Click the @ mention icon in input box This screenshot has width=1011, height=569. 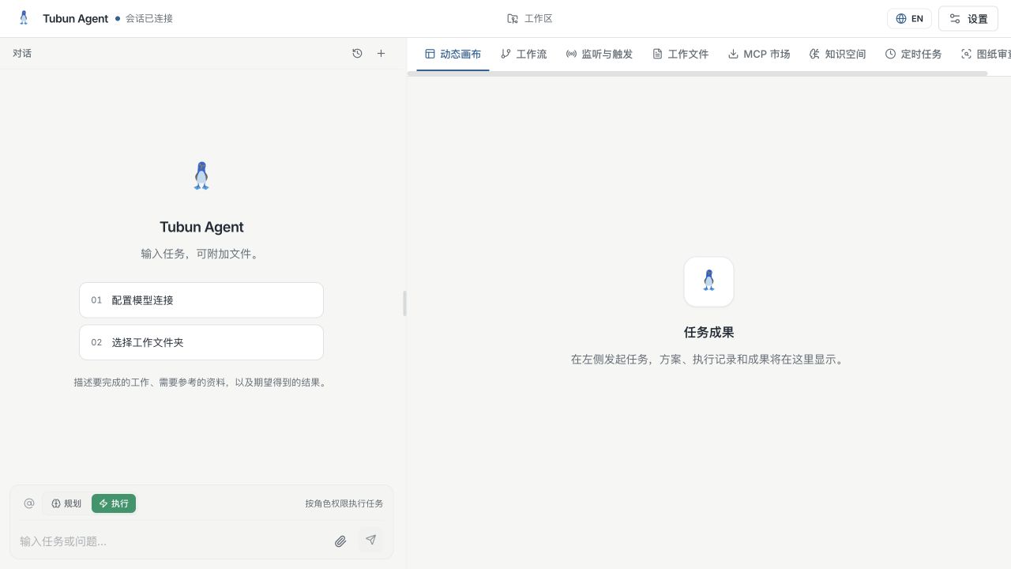(29, 503)
